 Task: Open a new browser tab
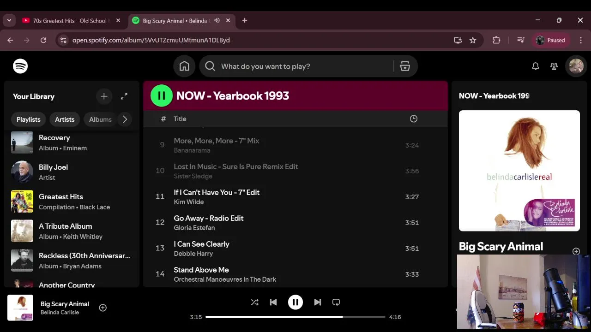click(245, 20)
